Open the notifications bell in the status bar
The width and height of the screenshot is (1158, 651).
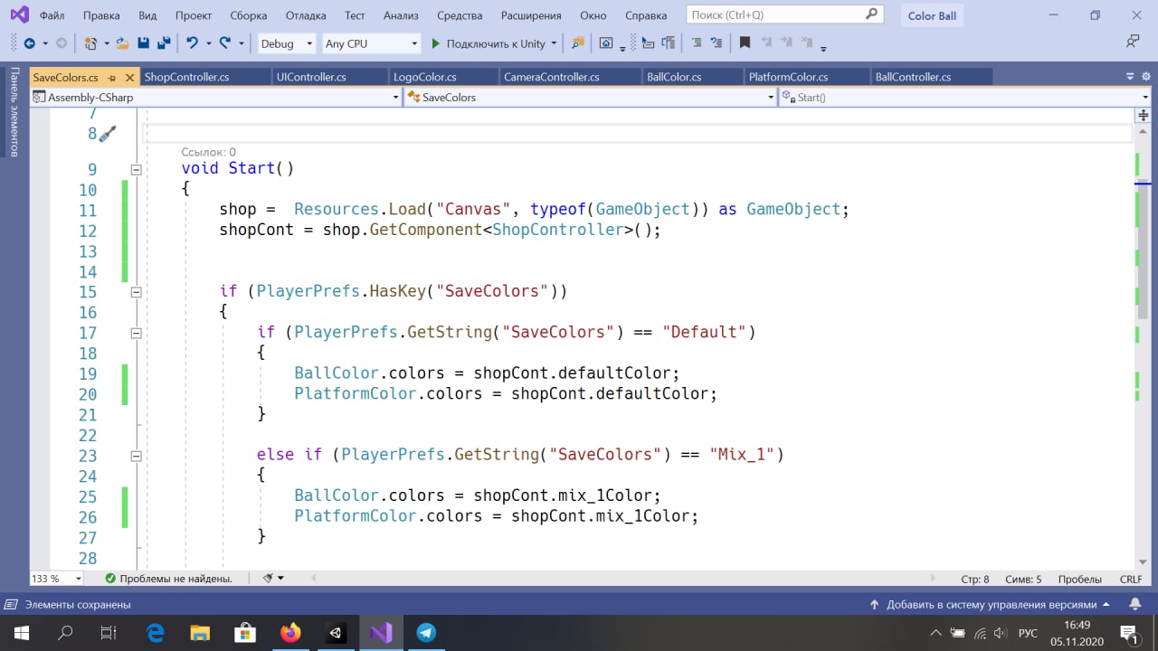tap(1135, 604)
